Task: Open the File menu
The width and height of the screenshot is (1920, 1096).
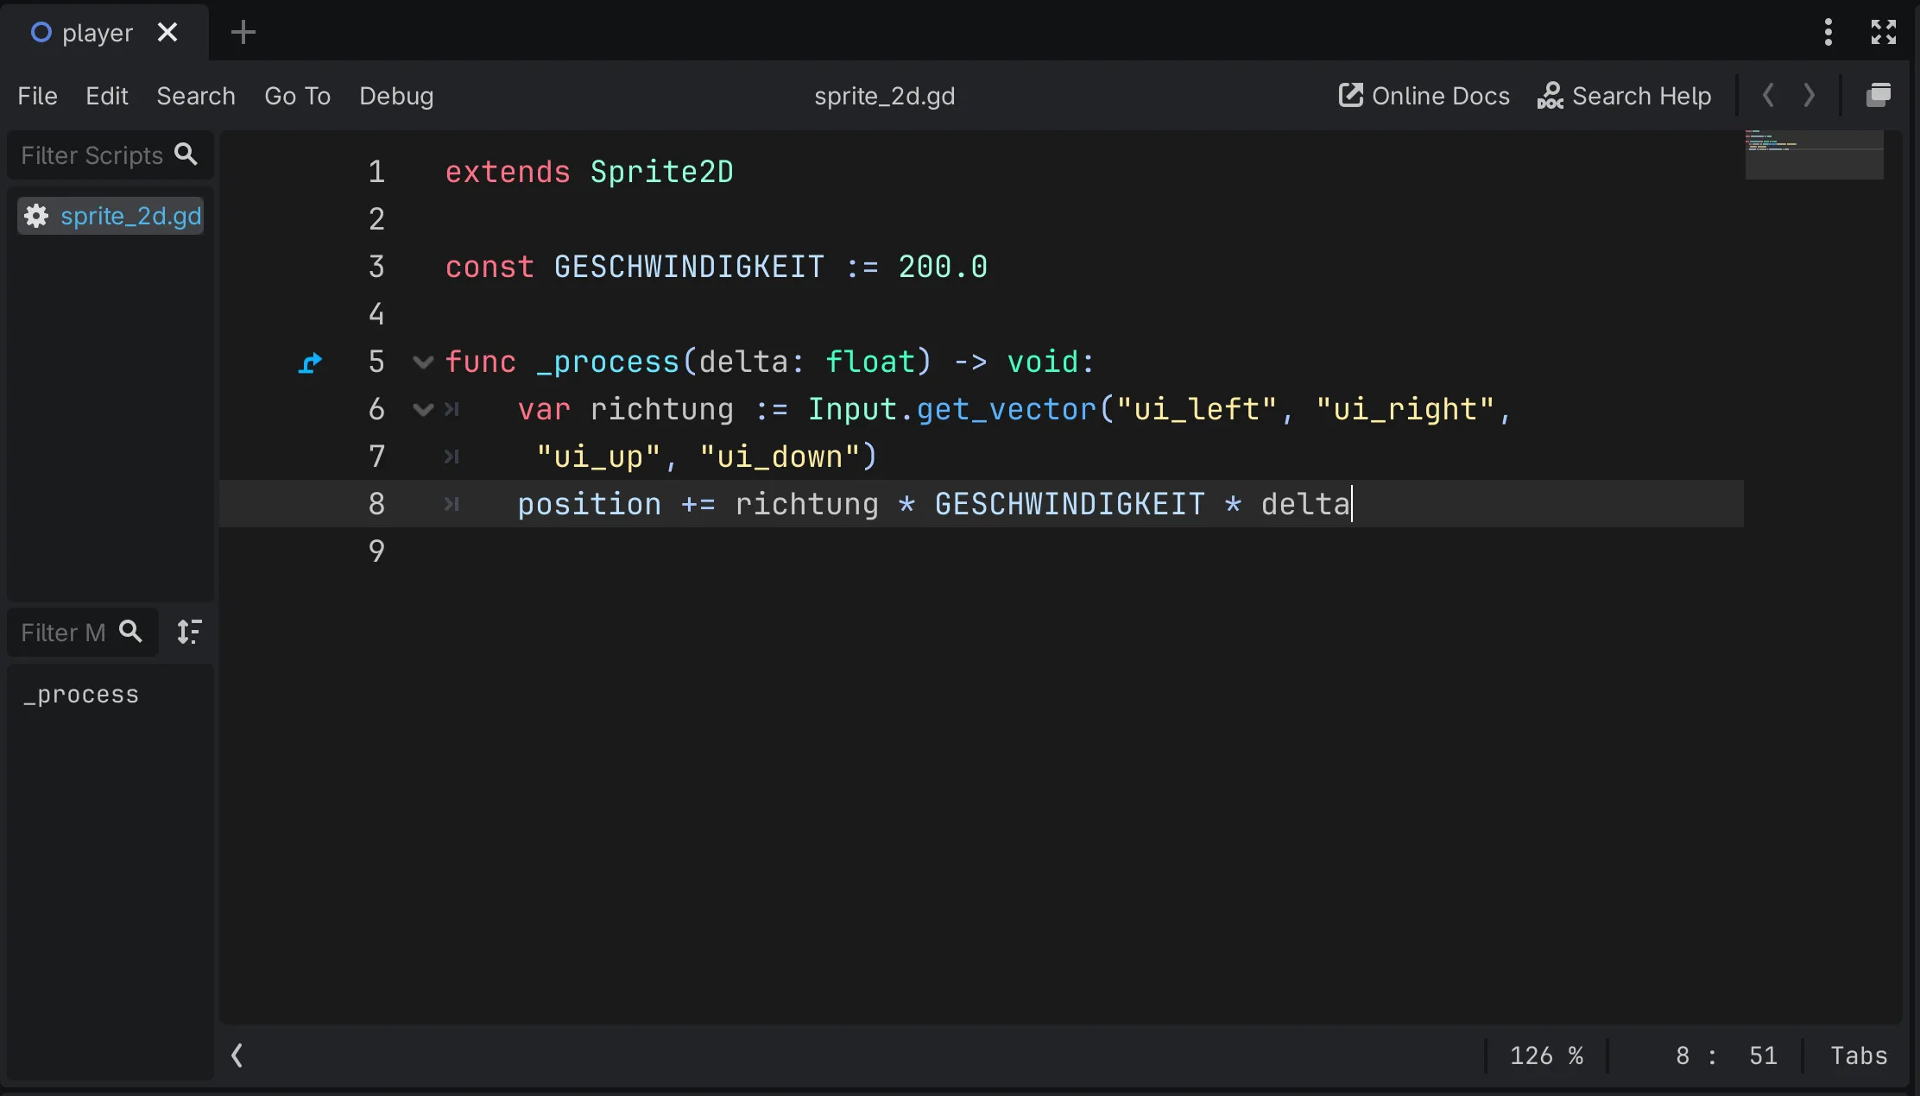Action: 37,96
